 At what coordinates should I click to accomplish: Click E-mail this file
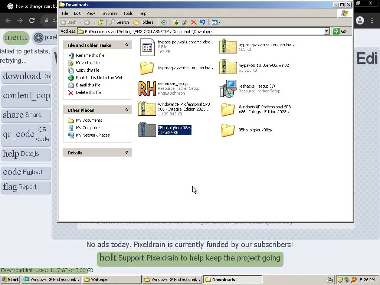88,85
